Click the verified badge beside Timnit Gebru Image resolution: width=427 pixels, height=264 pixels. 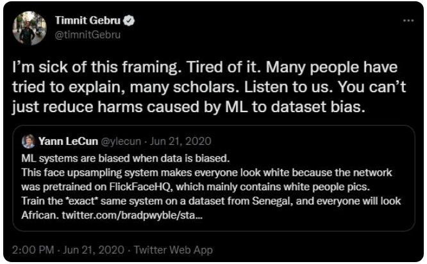(x=130, y=21)
